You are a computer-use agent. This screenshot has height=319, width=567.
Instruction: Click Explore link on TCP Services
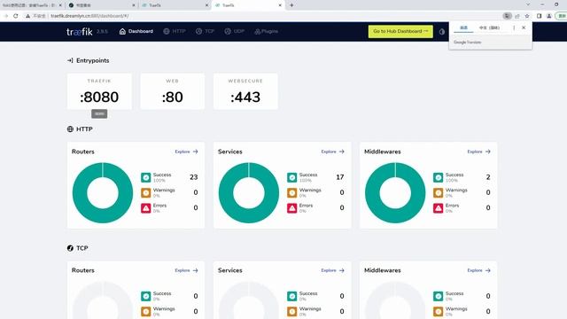(333, 270)
